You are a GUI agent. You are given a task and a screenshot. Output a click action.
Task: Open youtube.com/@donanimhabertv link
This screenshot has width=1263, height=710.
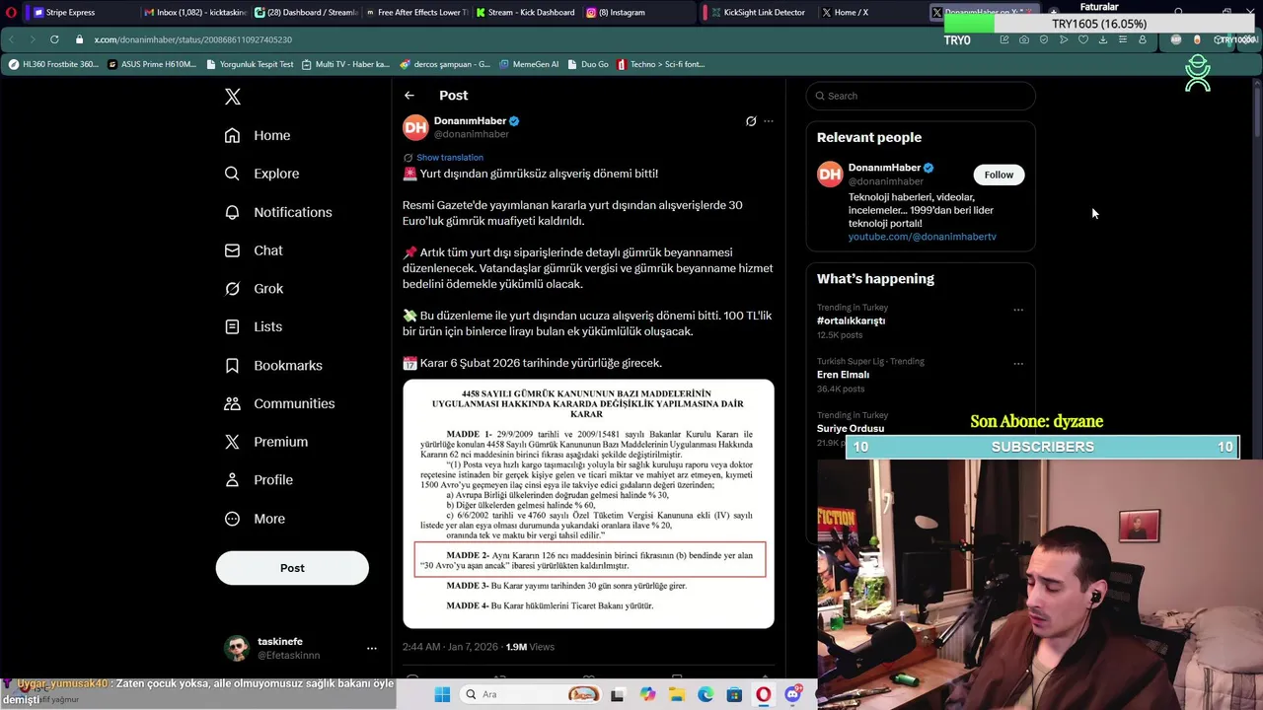(x=922, y=237)
